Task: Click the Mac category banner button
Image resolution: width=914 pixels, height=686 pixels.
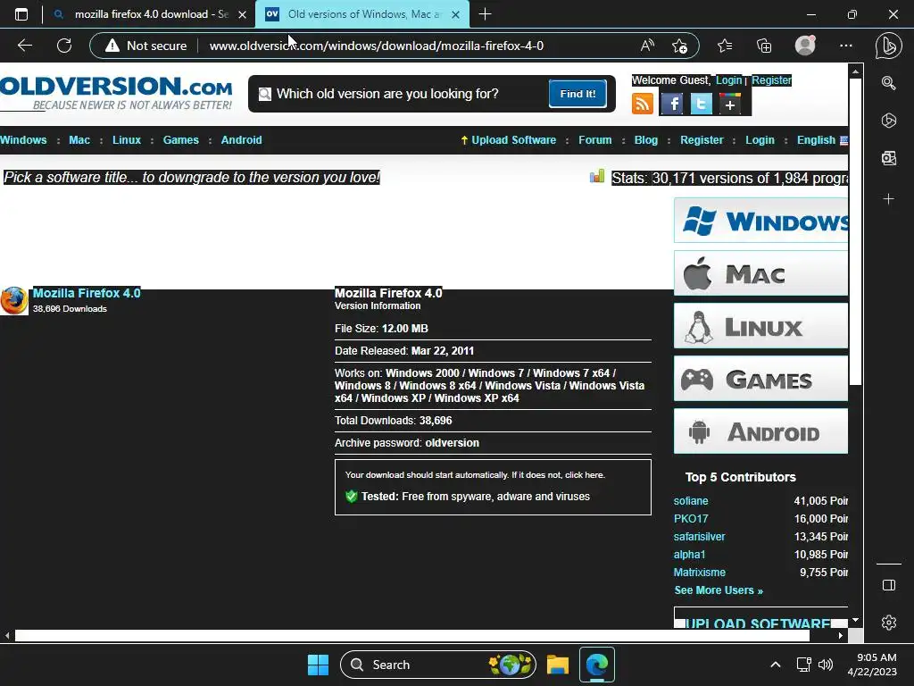Action: click(x=760, y=273)
